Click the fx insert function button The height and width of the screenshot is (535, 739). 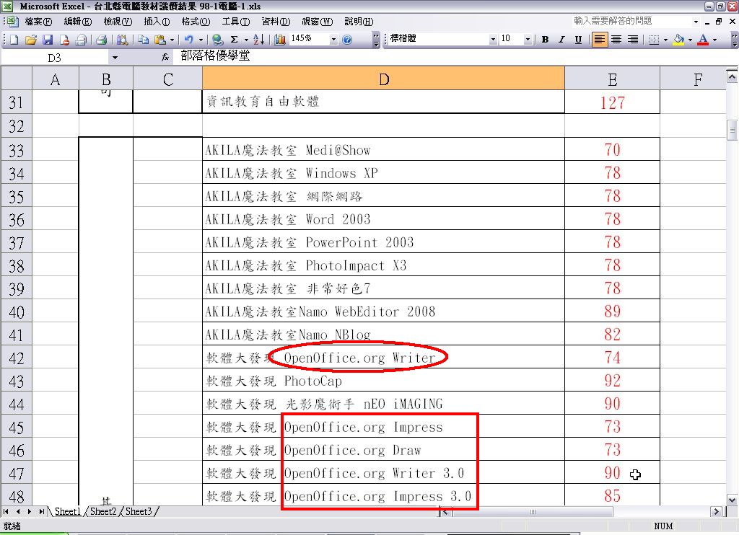click(165, 58)
